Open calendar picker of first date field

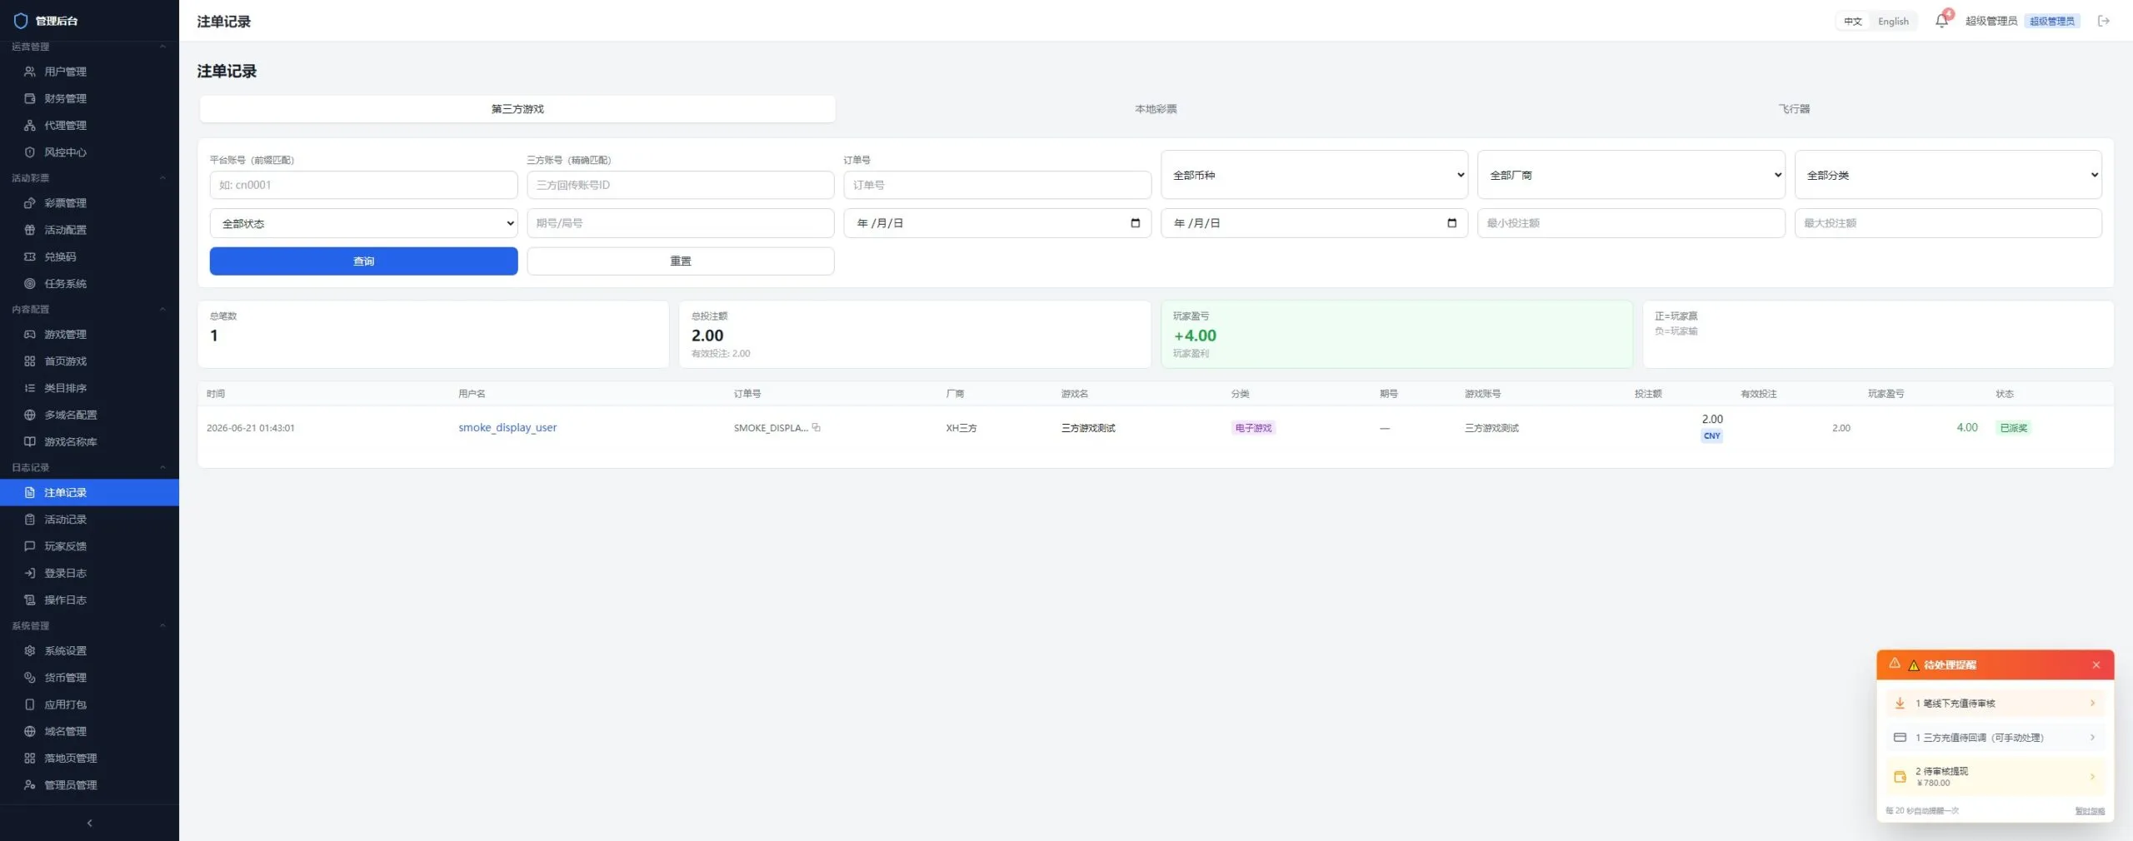1135,223
